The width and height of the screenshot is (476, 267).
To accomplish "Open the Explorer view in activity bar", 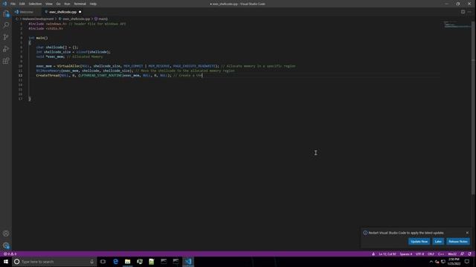I will pyautogui.click(x=6, y=13).
